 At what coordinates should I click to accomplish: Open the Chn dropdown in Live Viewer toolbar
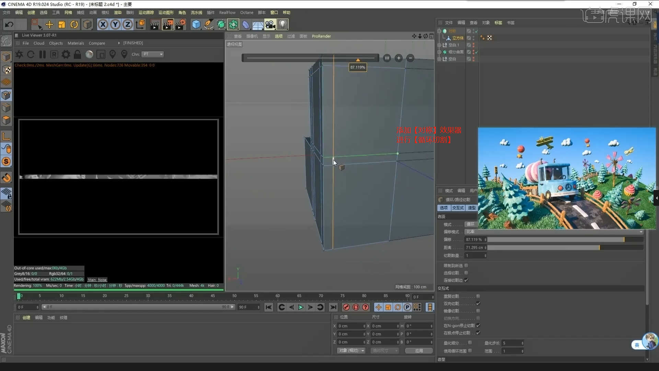(x=152, y=54)
